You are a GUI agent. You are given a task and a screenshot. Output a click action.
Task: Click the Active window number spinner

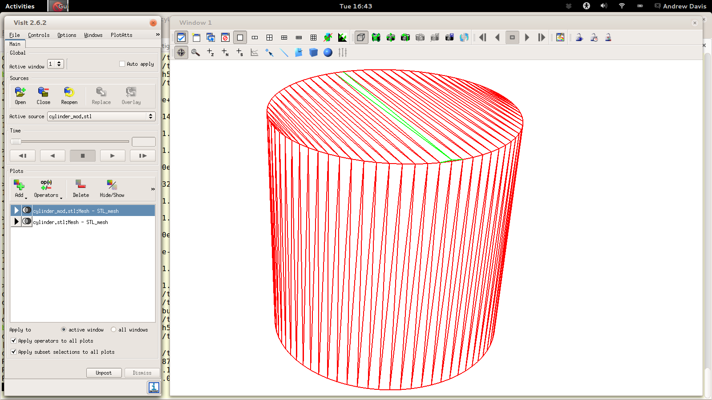pyautogui.click(x=56, y=64)
